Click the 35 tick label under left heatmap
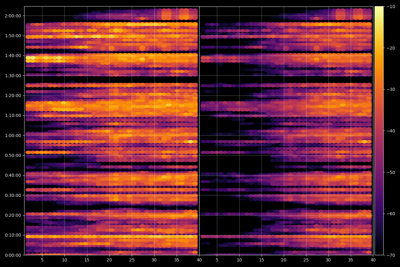 pyautogui.click(x=177, y=260)
